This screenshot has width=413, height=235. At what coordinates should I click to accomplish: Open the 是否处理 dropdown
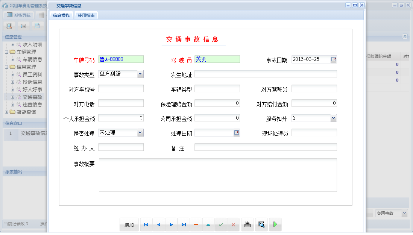click(x=140, y=133)
